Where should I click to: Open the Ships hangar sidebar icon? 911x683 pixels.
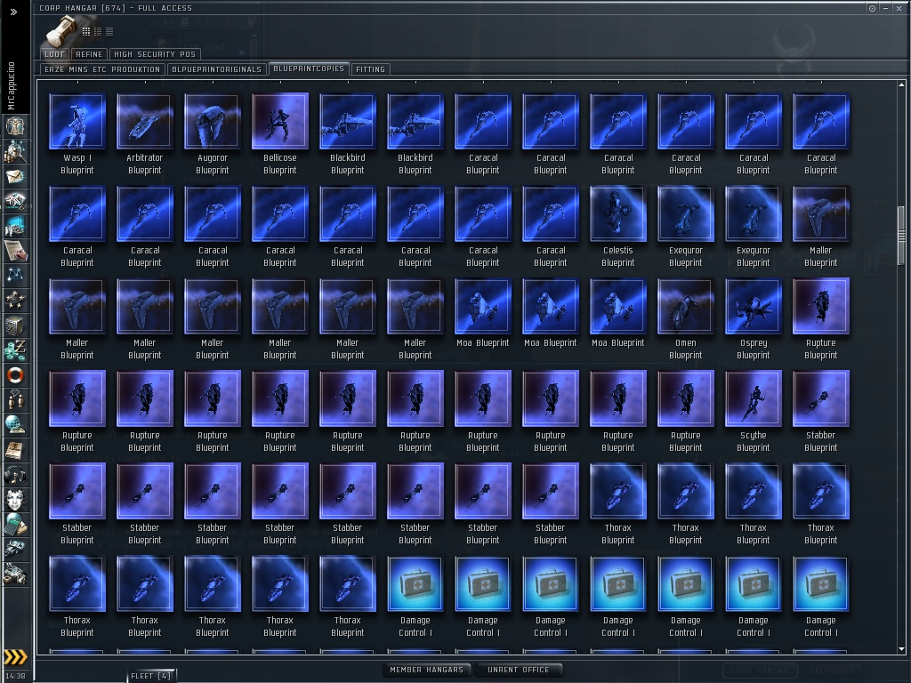pos(15,550)
